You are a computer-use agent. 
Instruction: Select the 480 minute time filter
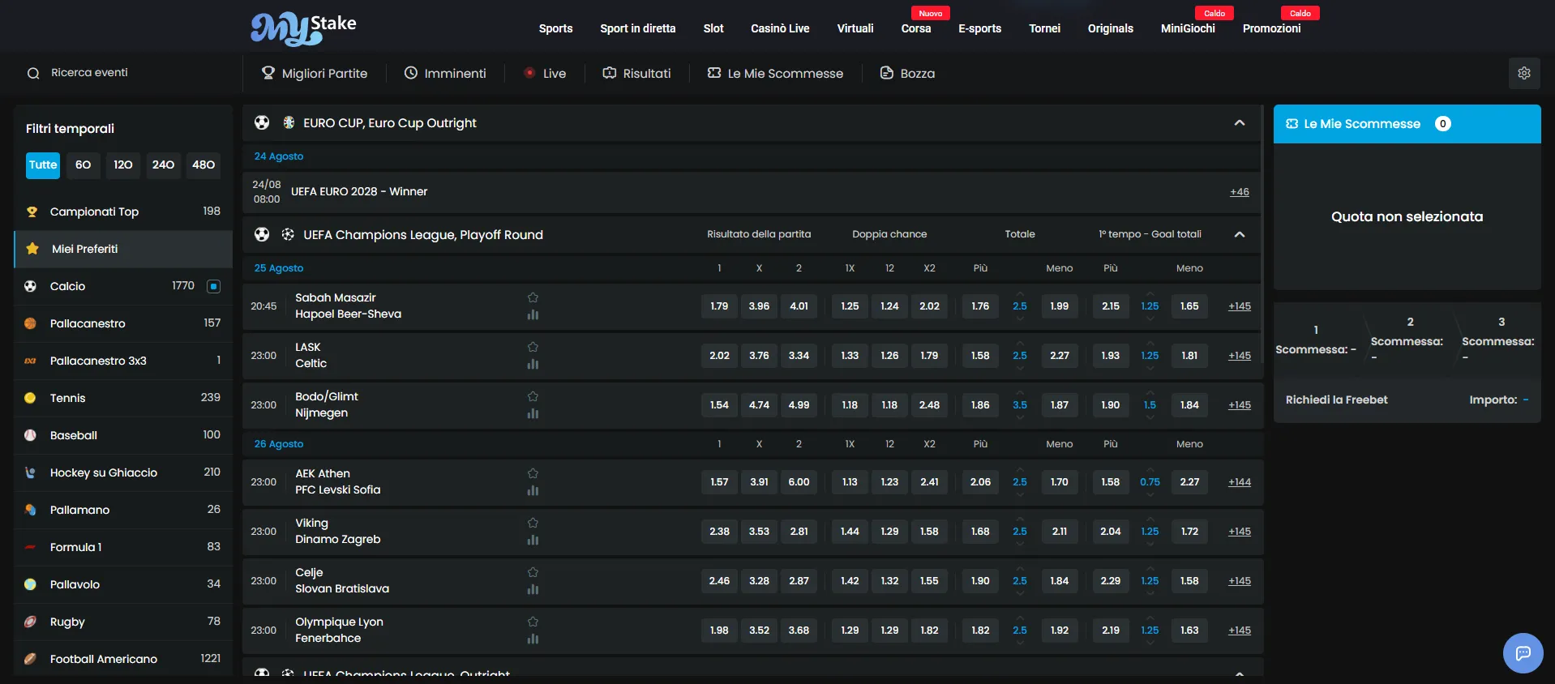[203, 165]
